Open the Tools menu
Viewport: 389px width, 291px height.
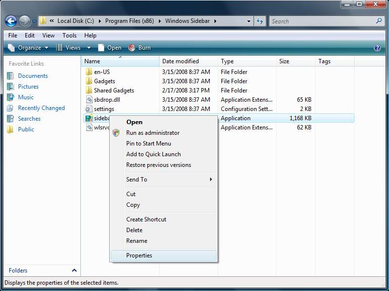[69, 36]
